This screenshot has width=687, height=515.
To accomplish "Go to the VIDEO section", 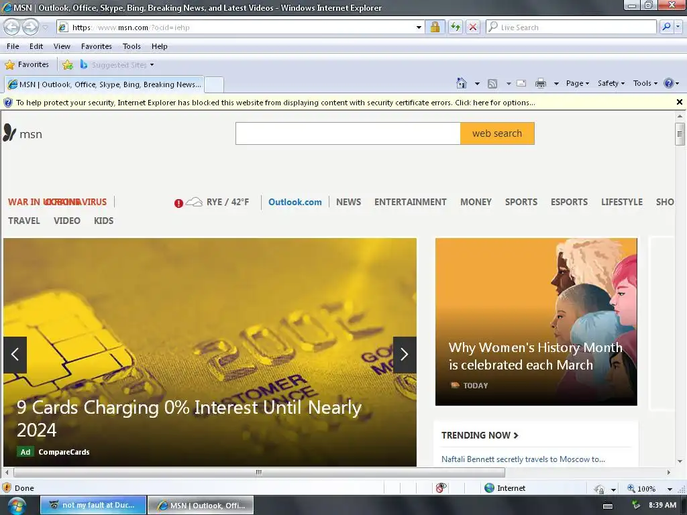I will coord(67,221).
